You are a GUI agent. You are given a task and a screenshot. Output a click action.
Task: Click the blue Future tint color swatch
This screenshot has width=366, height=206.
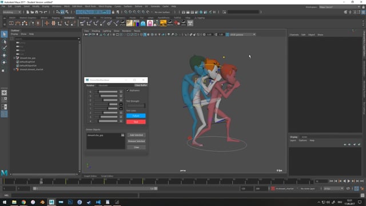click(136, 116)
